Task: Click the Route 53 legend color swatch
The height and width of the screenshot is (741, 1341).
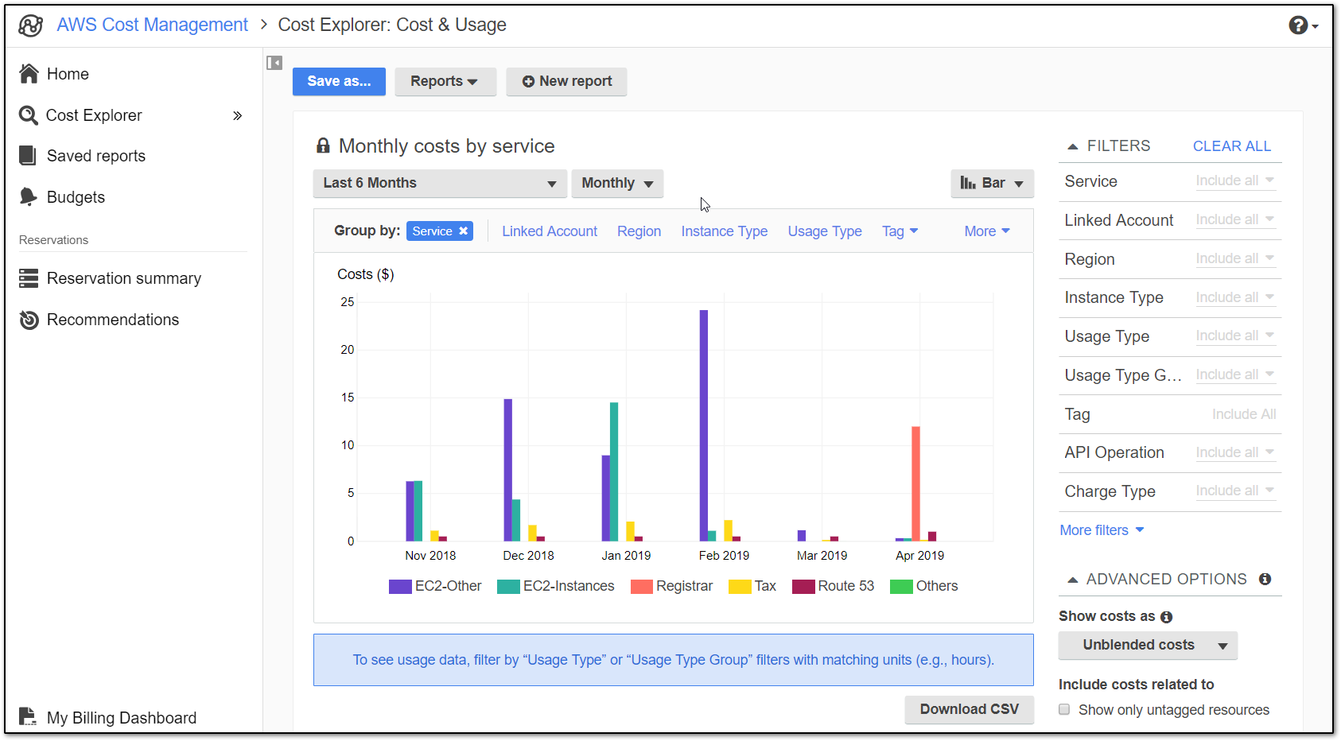Action: tap(803, 587)
